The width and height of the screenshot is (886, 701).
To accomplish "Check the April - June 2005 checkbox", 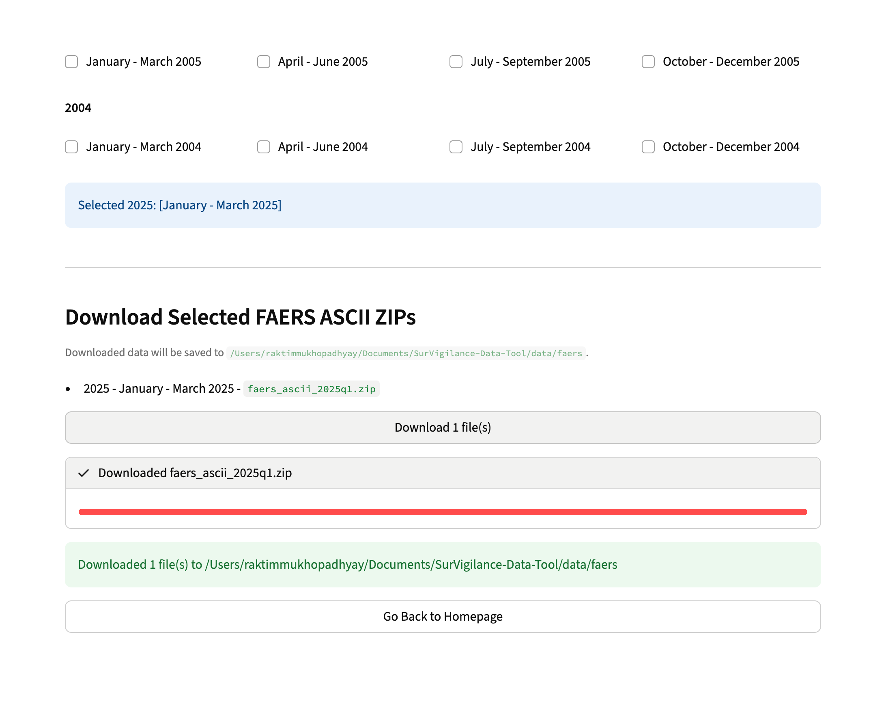I will tap(263, 62).
